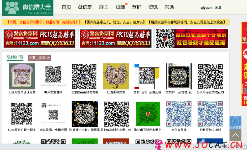Open the 单身交友群哦 QR thumbnail

[x=53, y=76]
